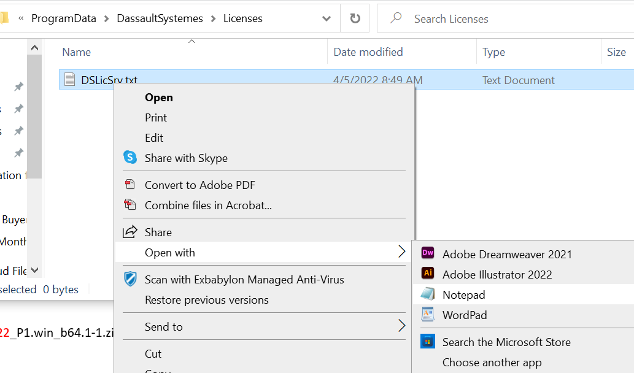Select the DSLicSrv.txt file name
The width and height of the screenshot is (634, 373).
(x=109, y=80)
